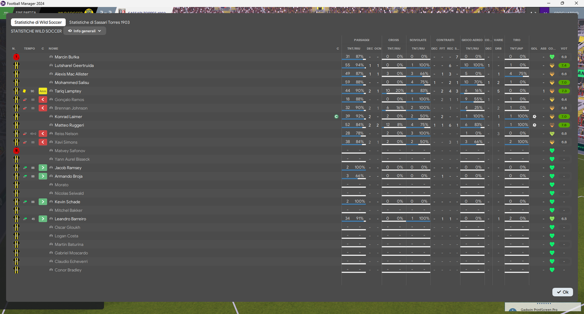The width and height of the screenshot is (584, 314).
Task: Open Konrad Laimer's captain armband icon
Action: click(x=337, y=117)
